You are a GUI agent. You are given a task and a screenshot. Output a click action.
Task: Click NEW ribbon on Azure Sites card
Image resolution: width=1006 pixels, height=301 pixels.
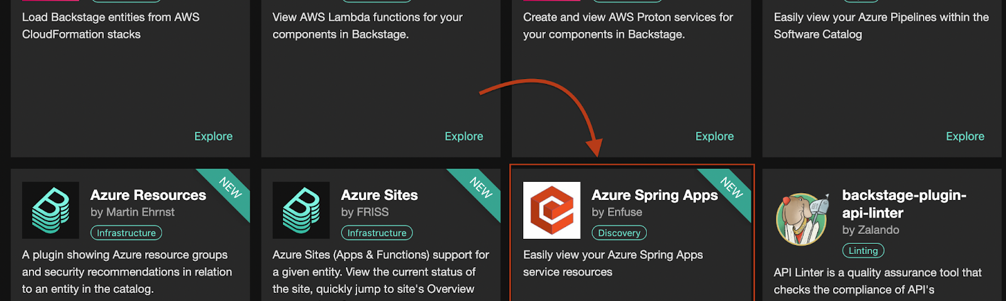[x=481, y=188]
